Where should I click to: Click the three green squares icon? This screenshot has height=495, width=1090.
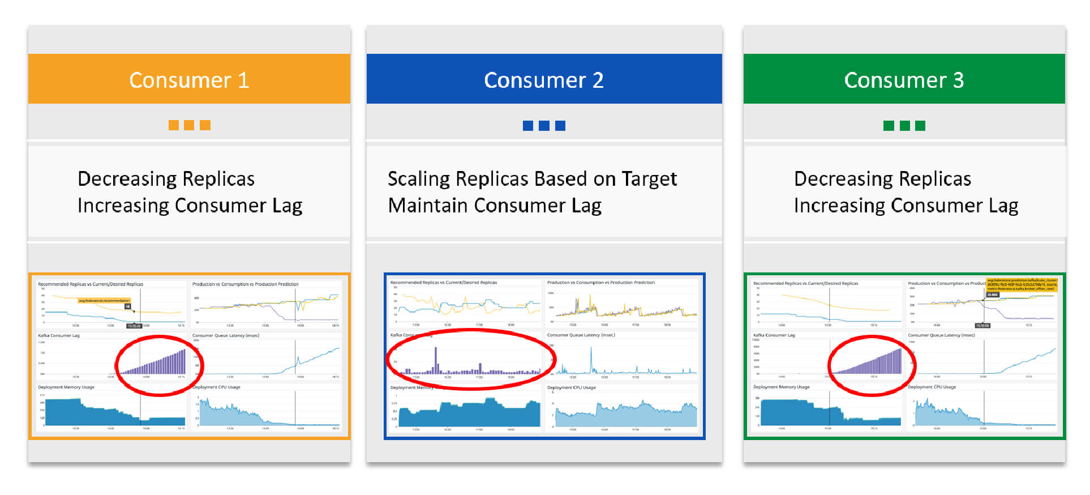click(904, 126)
